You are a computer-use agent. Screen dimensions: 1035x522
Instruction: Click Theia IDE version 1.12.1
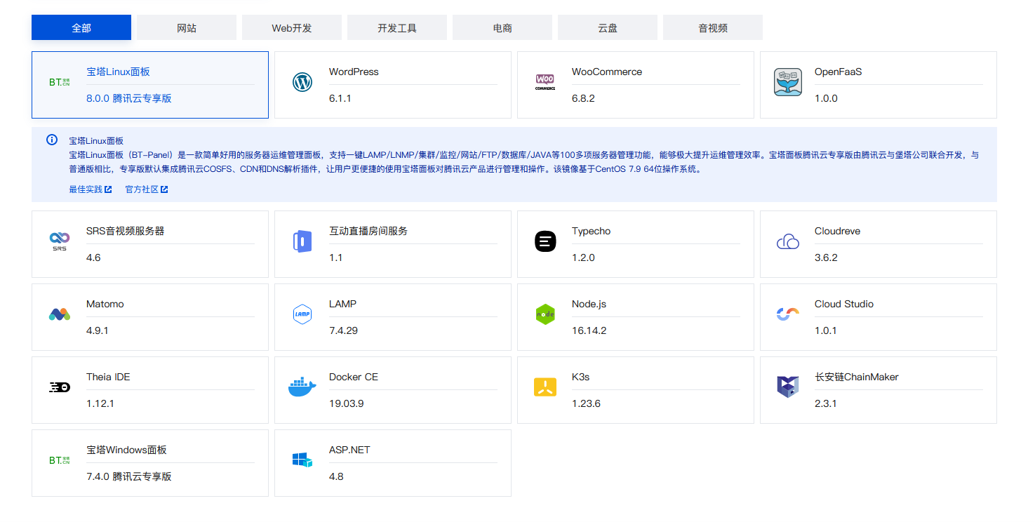(100, 403)
